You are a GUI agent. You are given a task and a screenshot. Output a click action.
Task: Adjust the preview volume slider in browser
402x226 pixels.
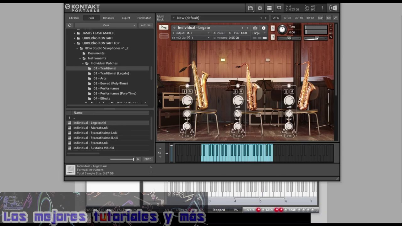click(x=122, y=159)
